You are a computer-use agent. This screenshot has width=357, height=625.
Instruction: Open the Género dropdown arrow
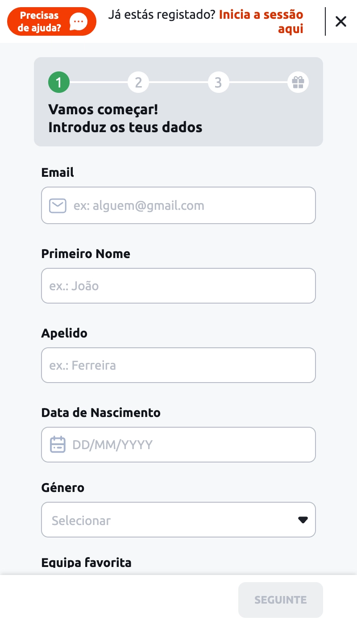303,520
